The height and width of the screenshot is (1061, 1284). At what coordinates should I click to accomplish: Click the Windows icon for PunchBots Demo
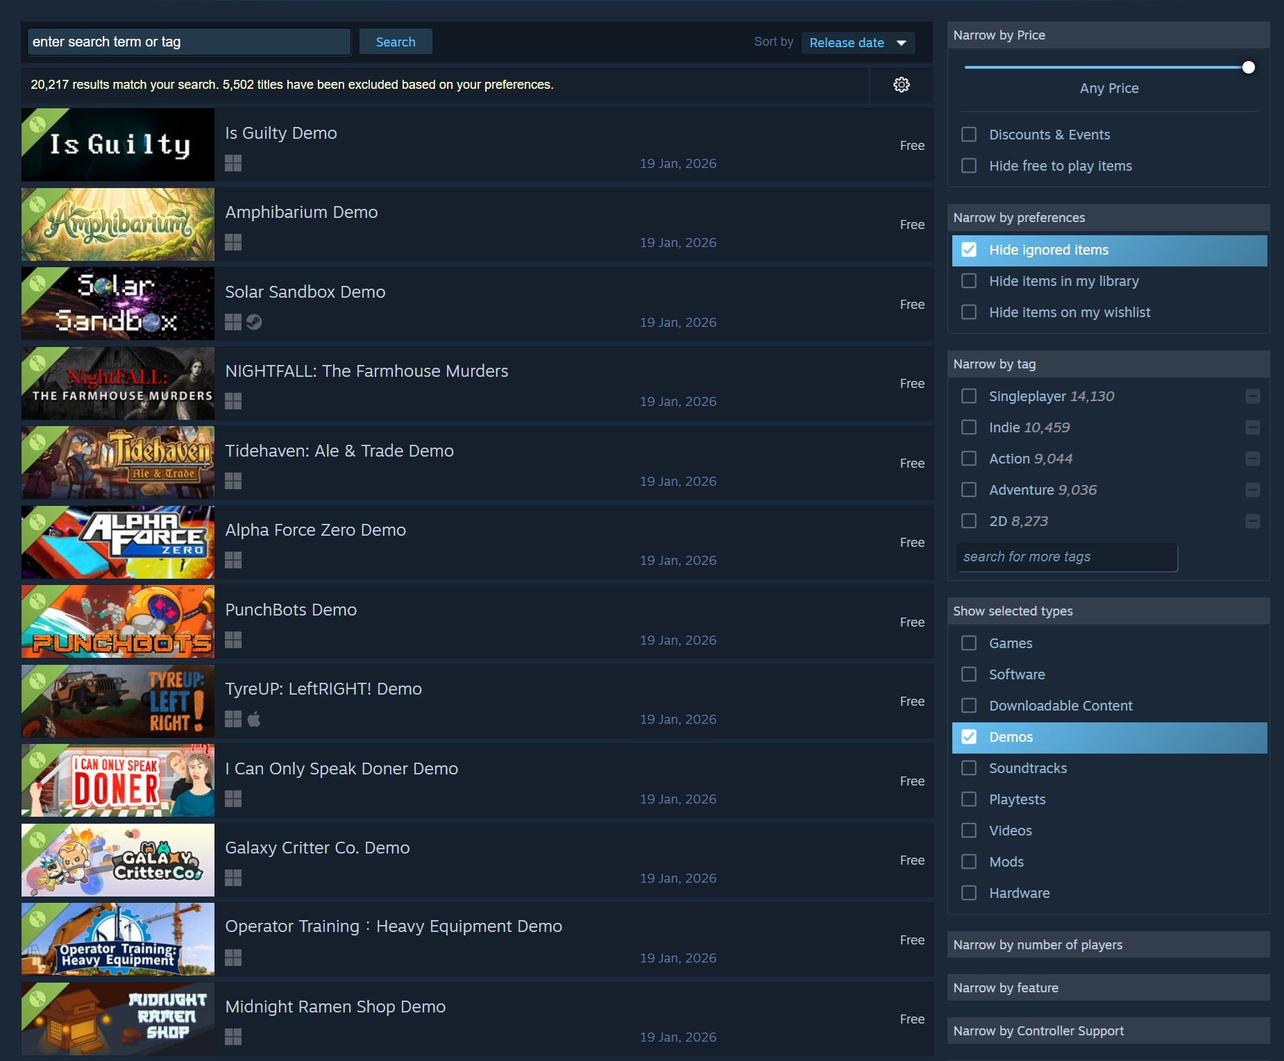point(233,640)
